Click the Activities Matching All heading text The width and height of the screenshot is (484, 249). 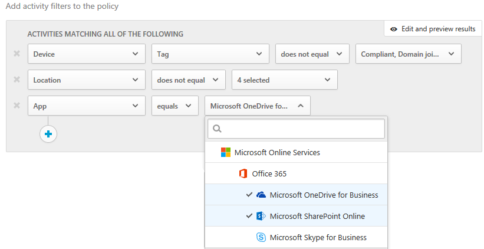pos(106,34)
